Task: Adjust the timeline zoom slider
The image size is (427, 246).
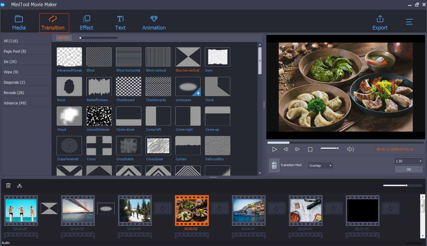Action: (403, 186)
